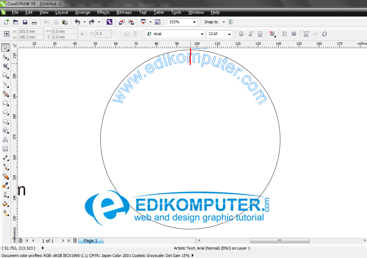The height and width of the screenshot is (258, 367).
Task: Toggle underline text formatting
Action: click(260, 33)
